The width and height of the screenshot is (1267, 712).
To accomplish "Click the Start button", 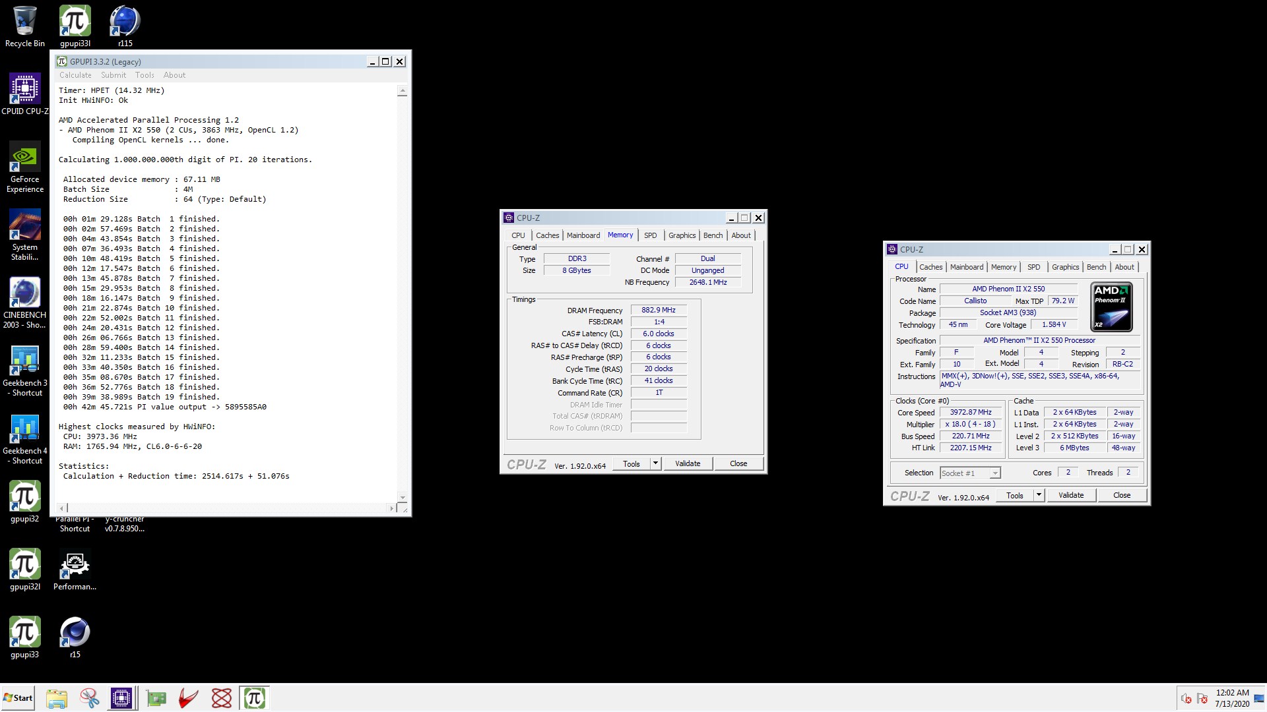I will coord(18,698).
